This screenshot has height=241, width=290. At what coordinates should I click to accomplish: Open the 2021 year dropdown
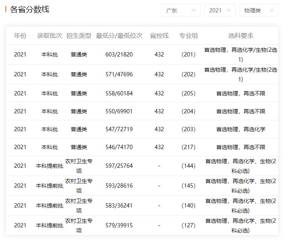click(x=220, y=11)
